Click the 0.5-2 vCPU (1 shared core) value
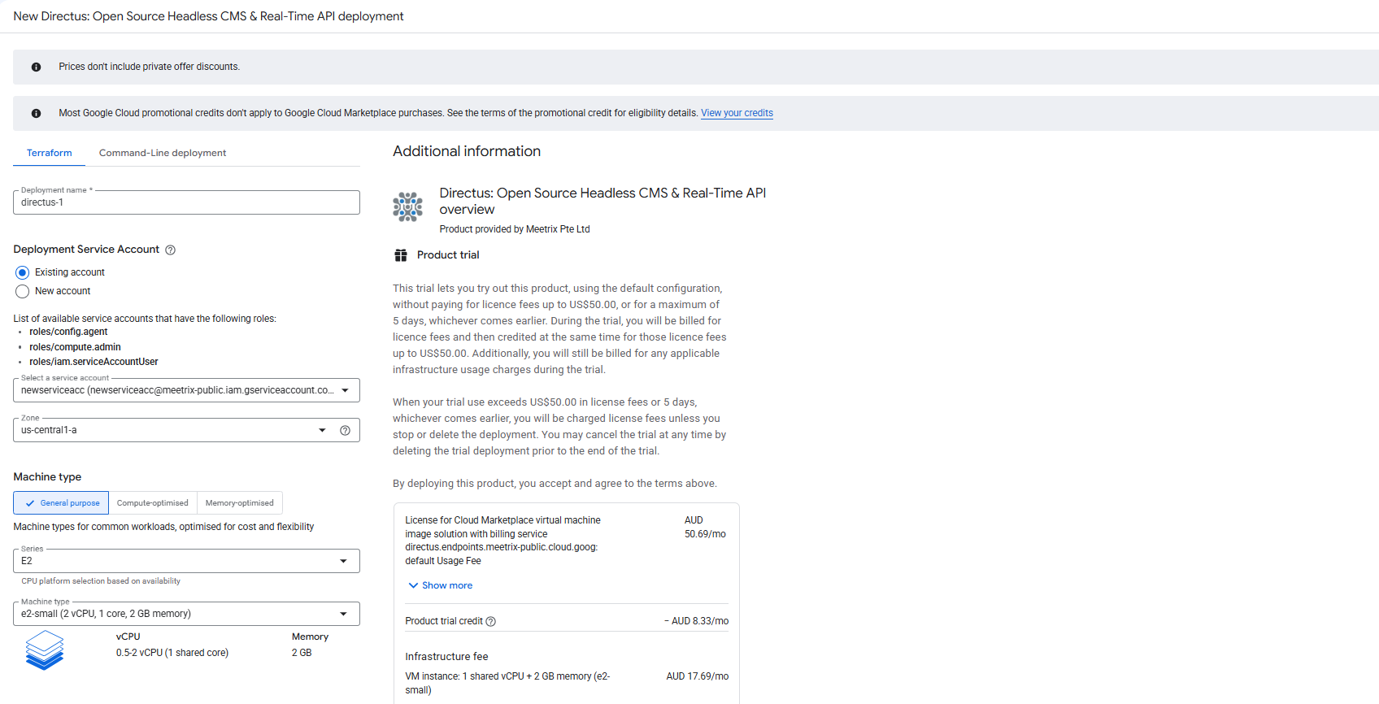Viewport: 1379px width, 704px height. tap(172, 653)
